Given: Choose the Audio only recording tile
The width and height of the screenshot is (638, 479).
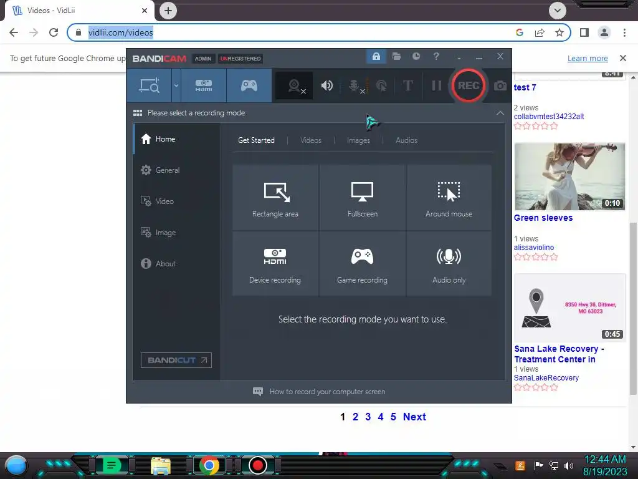Looking at the screenshot, I should (449, 264).
